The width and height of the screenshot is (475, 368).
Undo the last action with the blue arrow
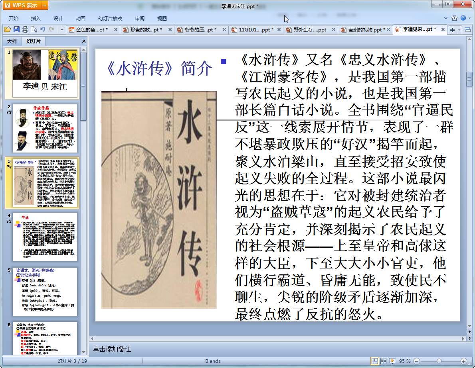point(43,29)
